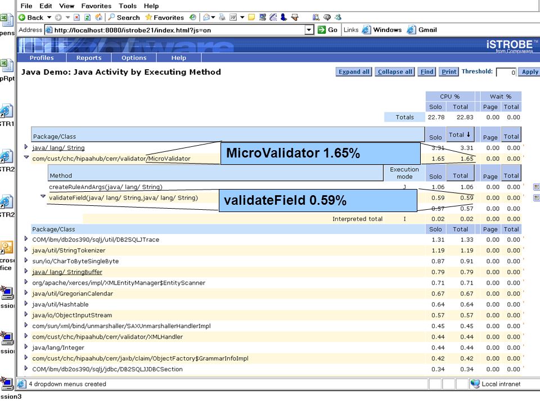Open the View menu

click(66, 6)
